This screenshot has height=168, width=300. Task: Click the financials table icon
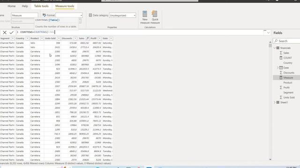[278, 48]
